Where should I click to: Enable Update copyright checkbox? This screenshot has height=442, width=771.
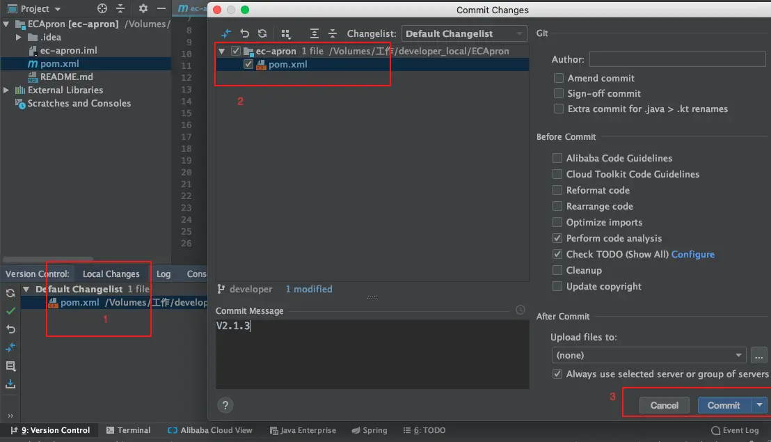pos(557,286)
